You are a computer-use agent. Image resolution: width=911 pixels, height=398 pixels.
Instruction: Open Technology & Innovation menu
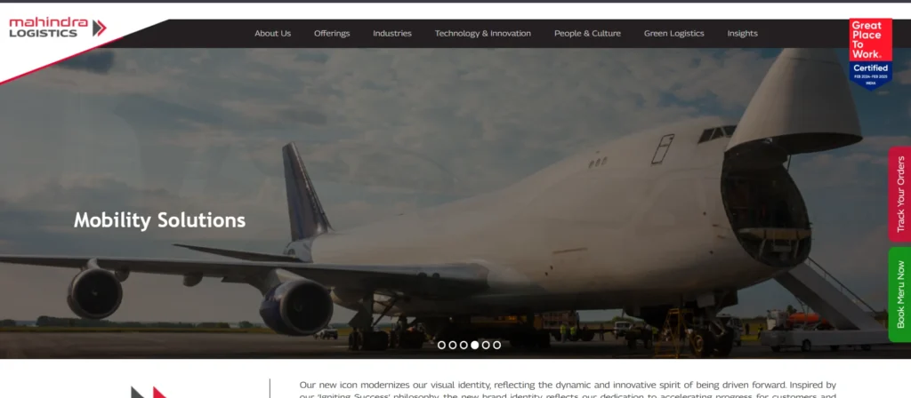(483, 34)
